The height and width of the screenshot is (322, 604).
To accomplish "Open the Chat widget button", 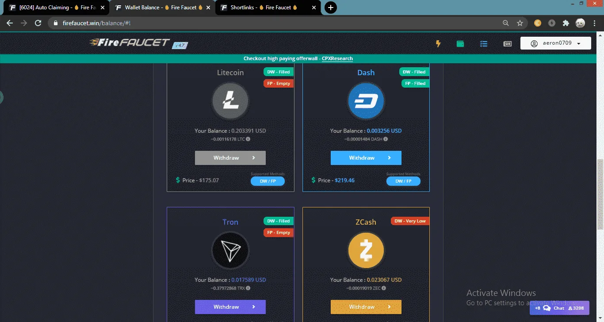I will (x=559, y=308).
